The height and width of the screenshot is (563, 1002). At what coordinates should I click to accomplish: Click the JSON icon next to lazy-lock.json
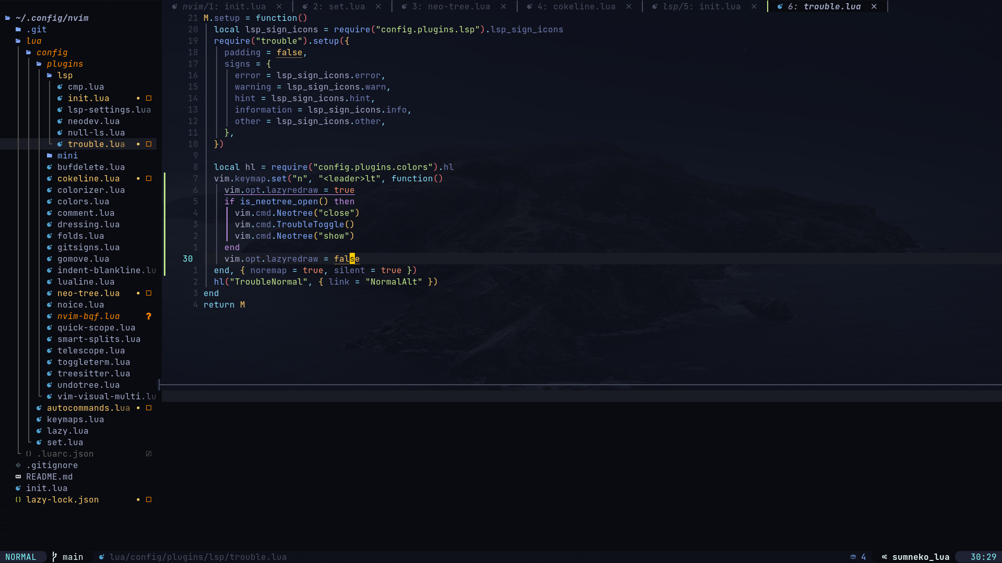18,499
